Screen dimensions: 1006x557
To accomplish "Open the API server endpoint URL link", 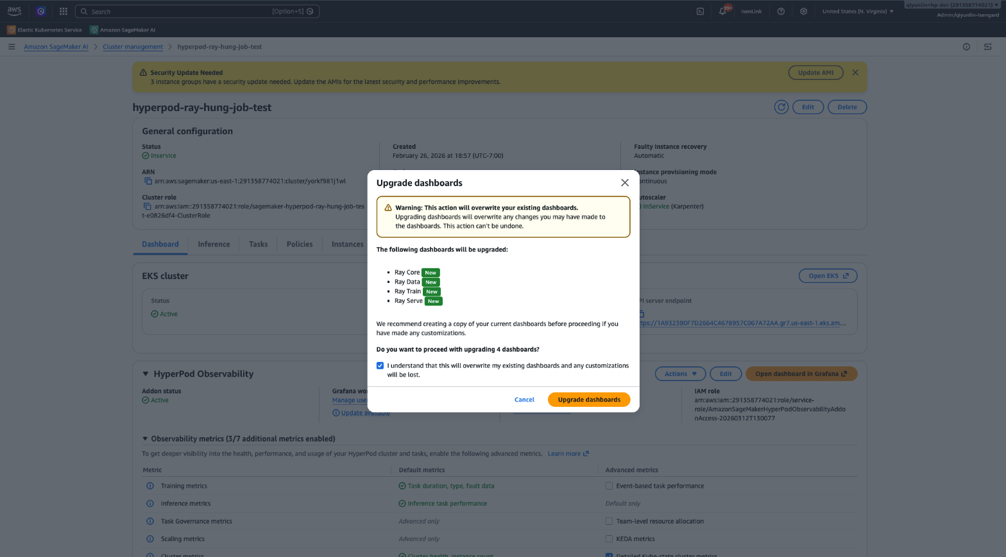I will pyautogui.click(x=742, y=323).
